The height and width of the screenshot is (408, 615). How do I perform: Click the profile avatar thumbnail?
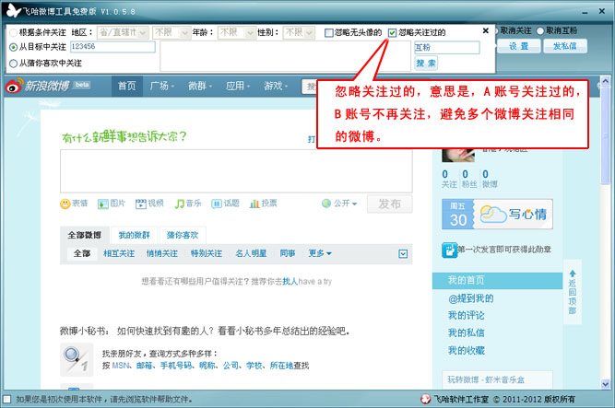click(x=457, y=156)
